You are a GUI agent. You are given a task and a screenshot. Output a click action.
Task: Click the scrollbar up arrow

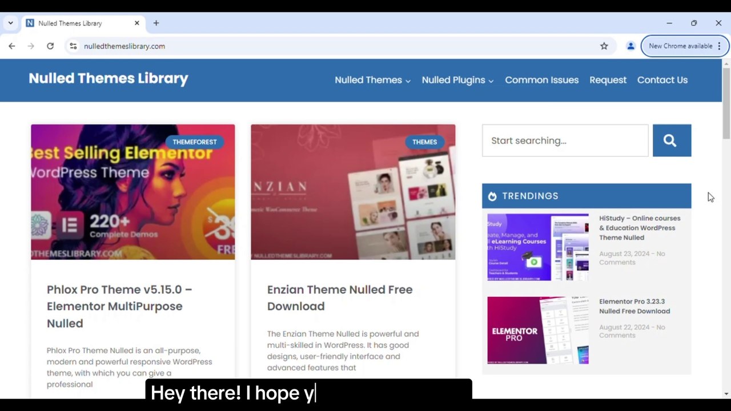[726, 63]
